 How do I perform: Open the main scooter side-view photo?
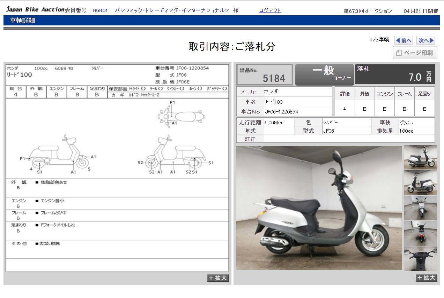(319, 208)
